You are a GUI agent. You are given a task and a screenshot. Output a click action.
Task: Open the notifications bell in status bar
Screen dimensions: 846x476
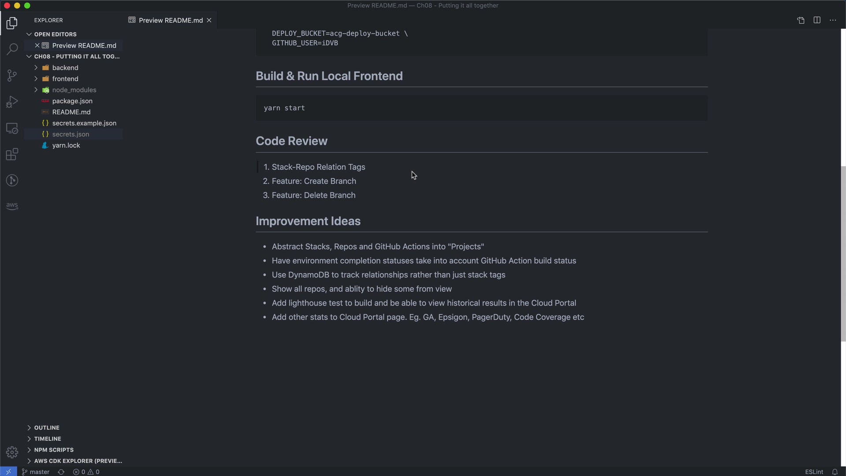(835, 472)
